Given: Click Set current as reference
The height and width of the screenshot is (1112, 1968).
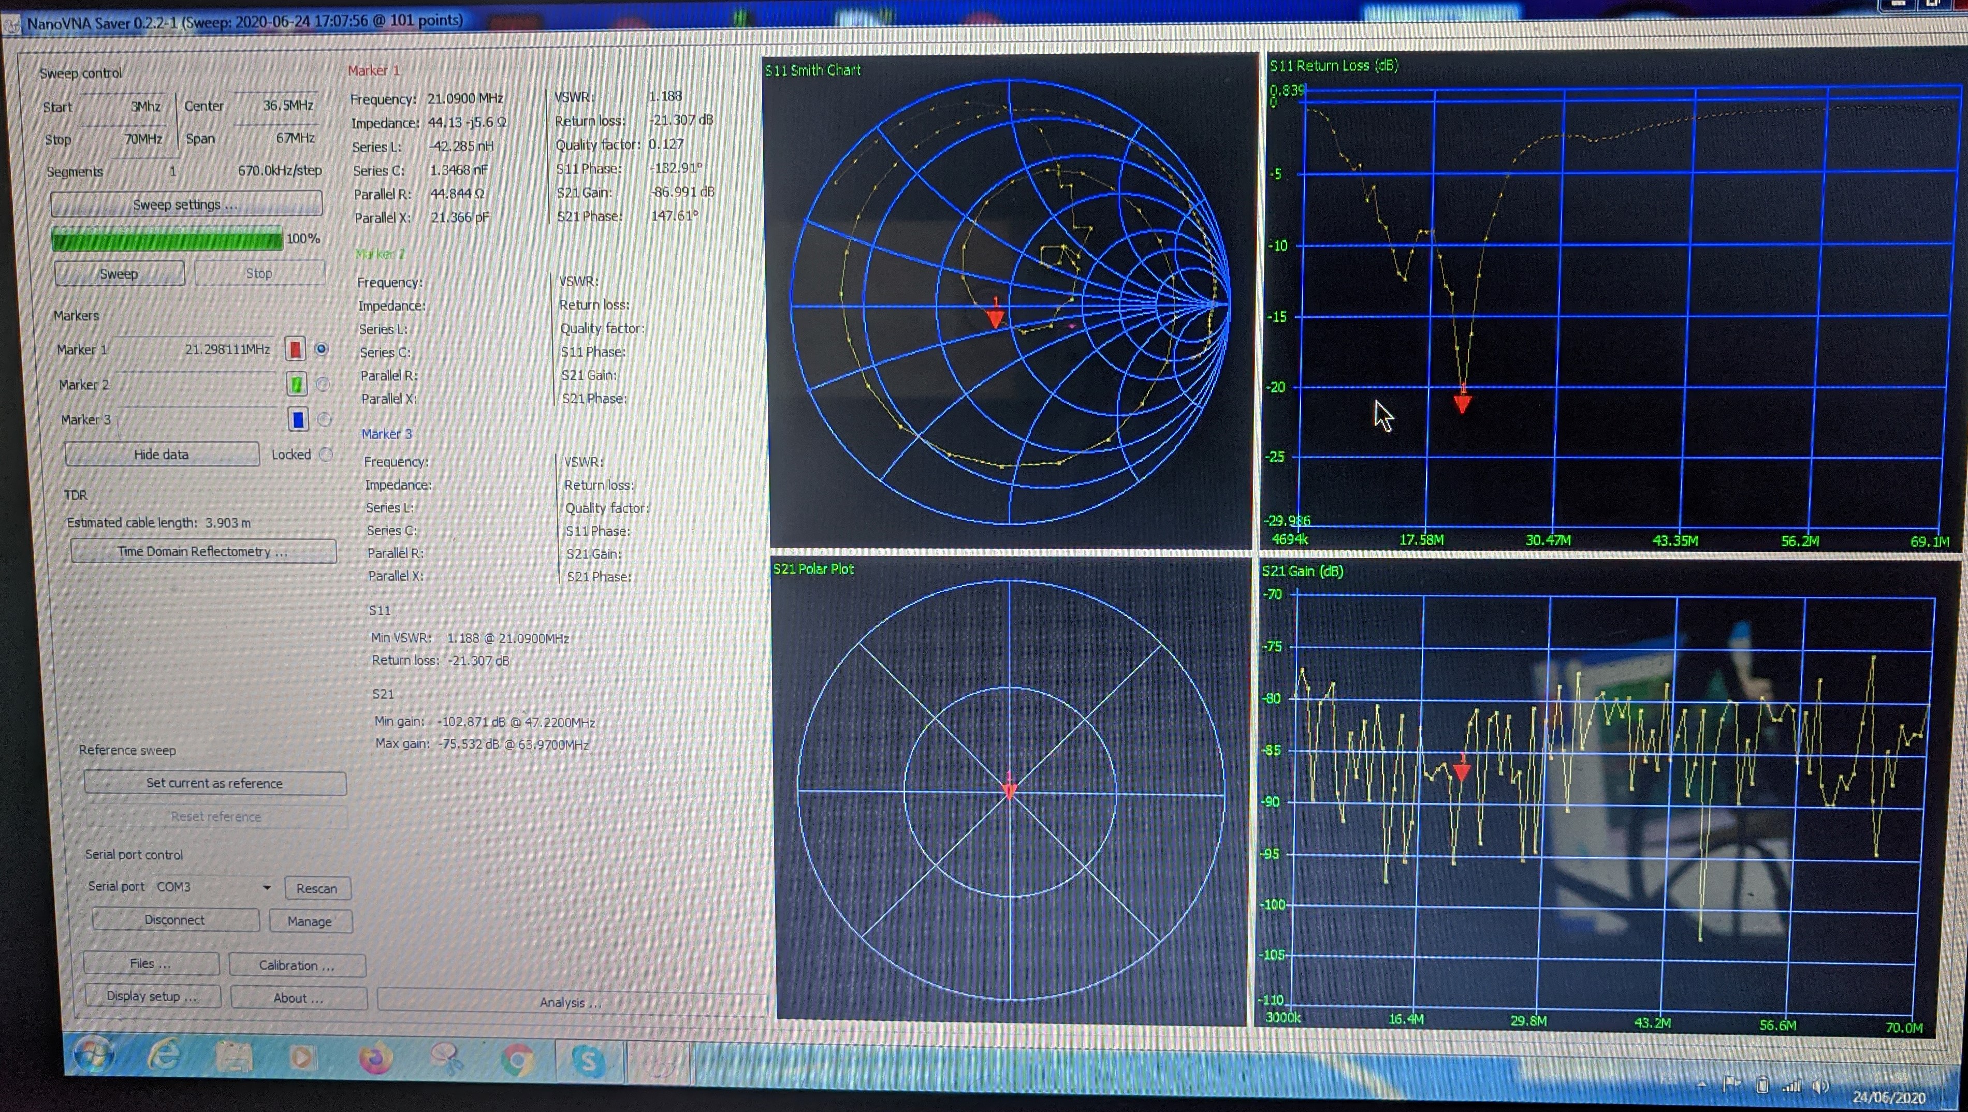Looking at the screenshot, I should 215,783.
